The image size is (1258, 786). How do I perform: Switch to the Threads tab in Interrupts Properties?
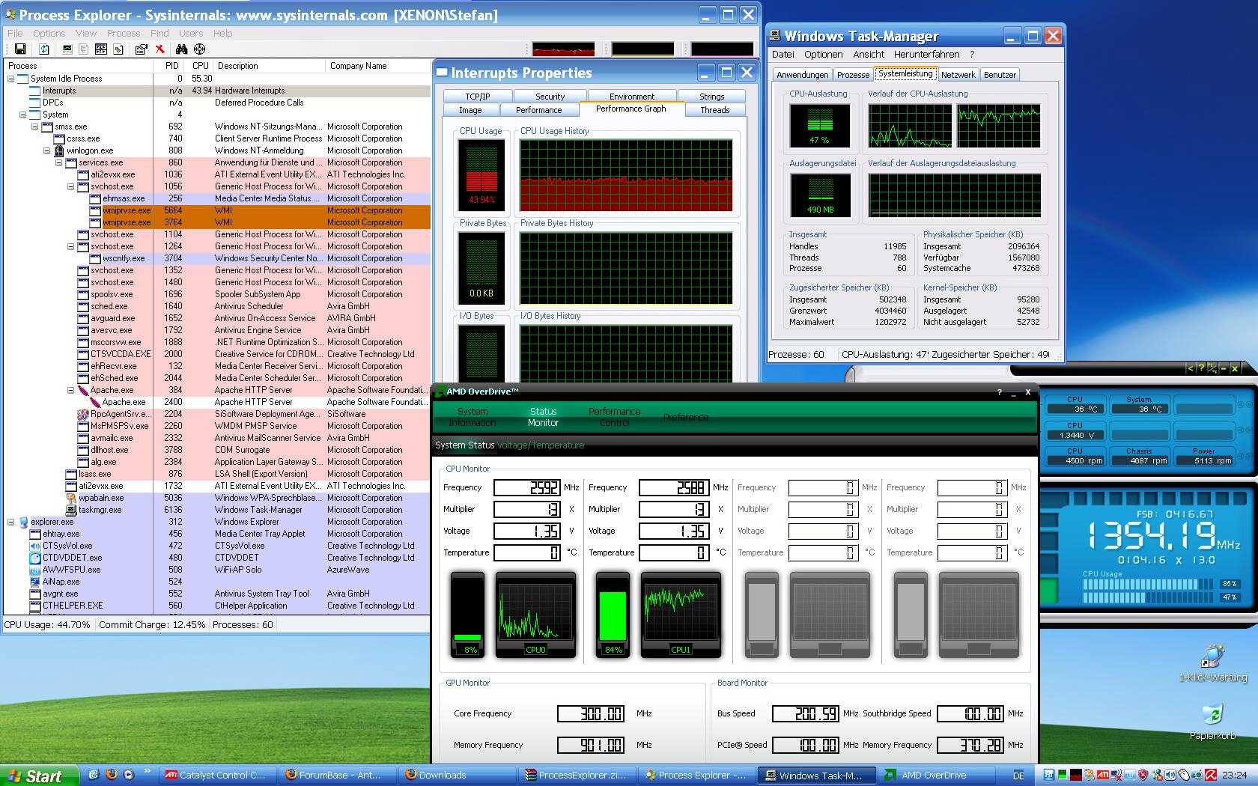714,110
